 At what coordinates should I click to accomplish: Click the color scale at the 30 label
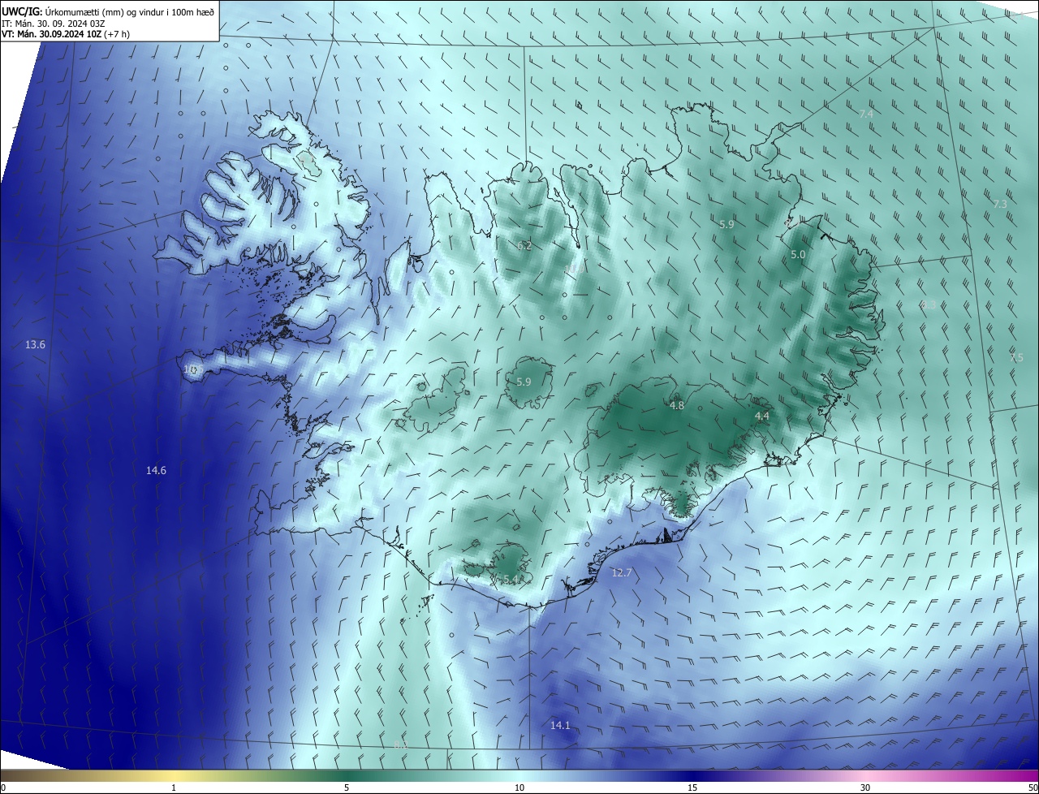[x=865, y=788]
